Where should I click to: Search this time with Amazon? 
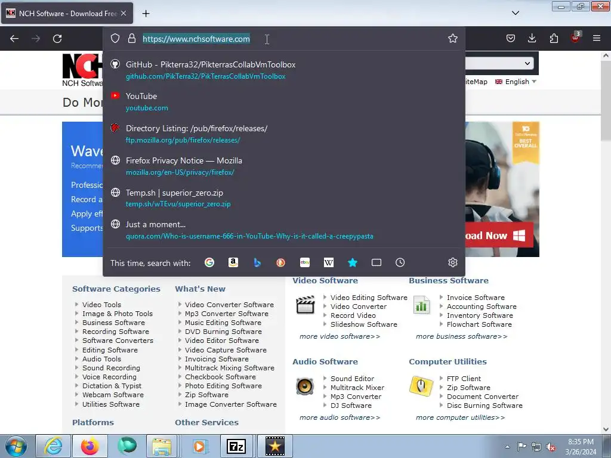233,262
